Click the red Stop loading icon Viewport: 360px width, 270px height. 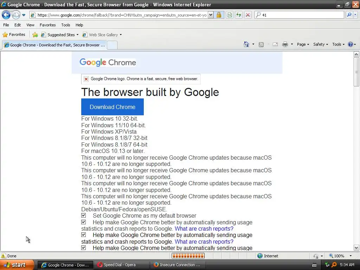click(x=248, y=15)
